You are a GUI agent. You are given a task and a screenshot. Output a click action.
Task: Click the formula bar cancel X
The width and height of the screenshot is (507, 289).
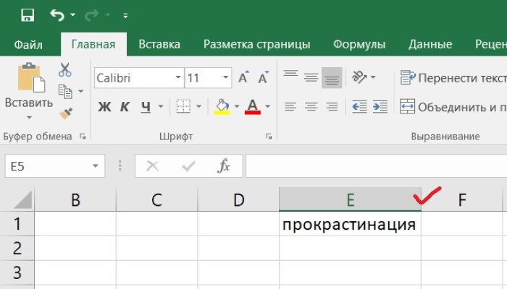(152, 166)
